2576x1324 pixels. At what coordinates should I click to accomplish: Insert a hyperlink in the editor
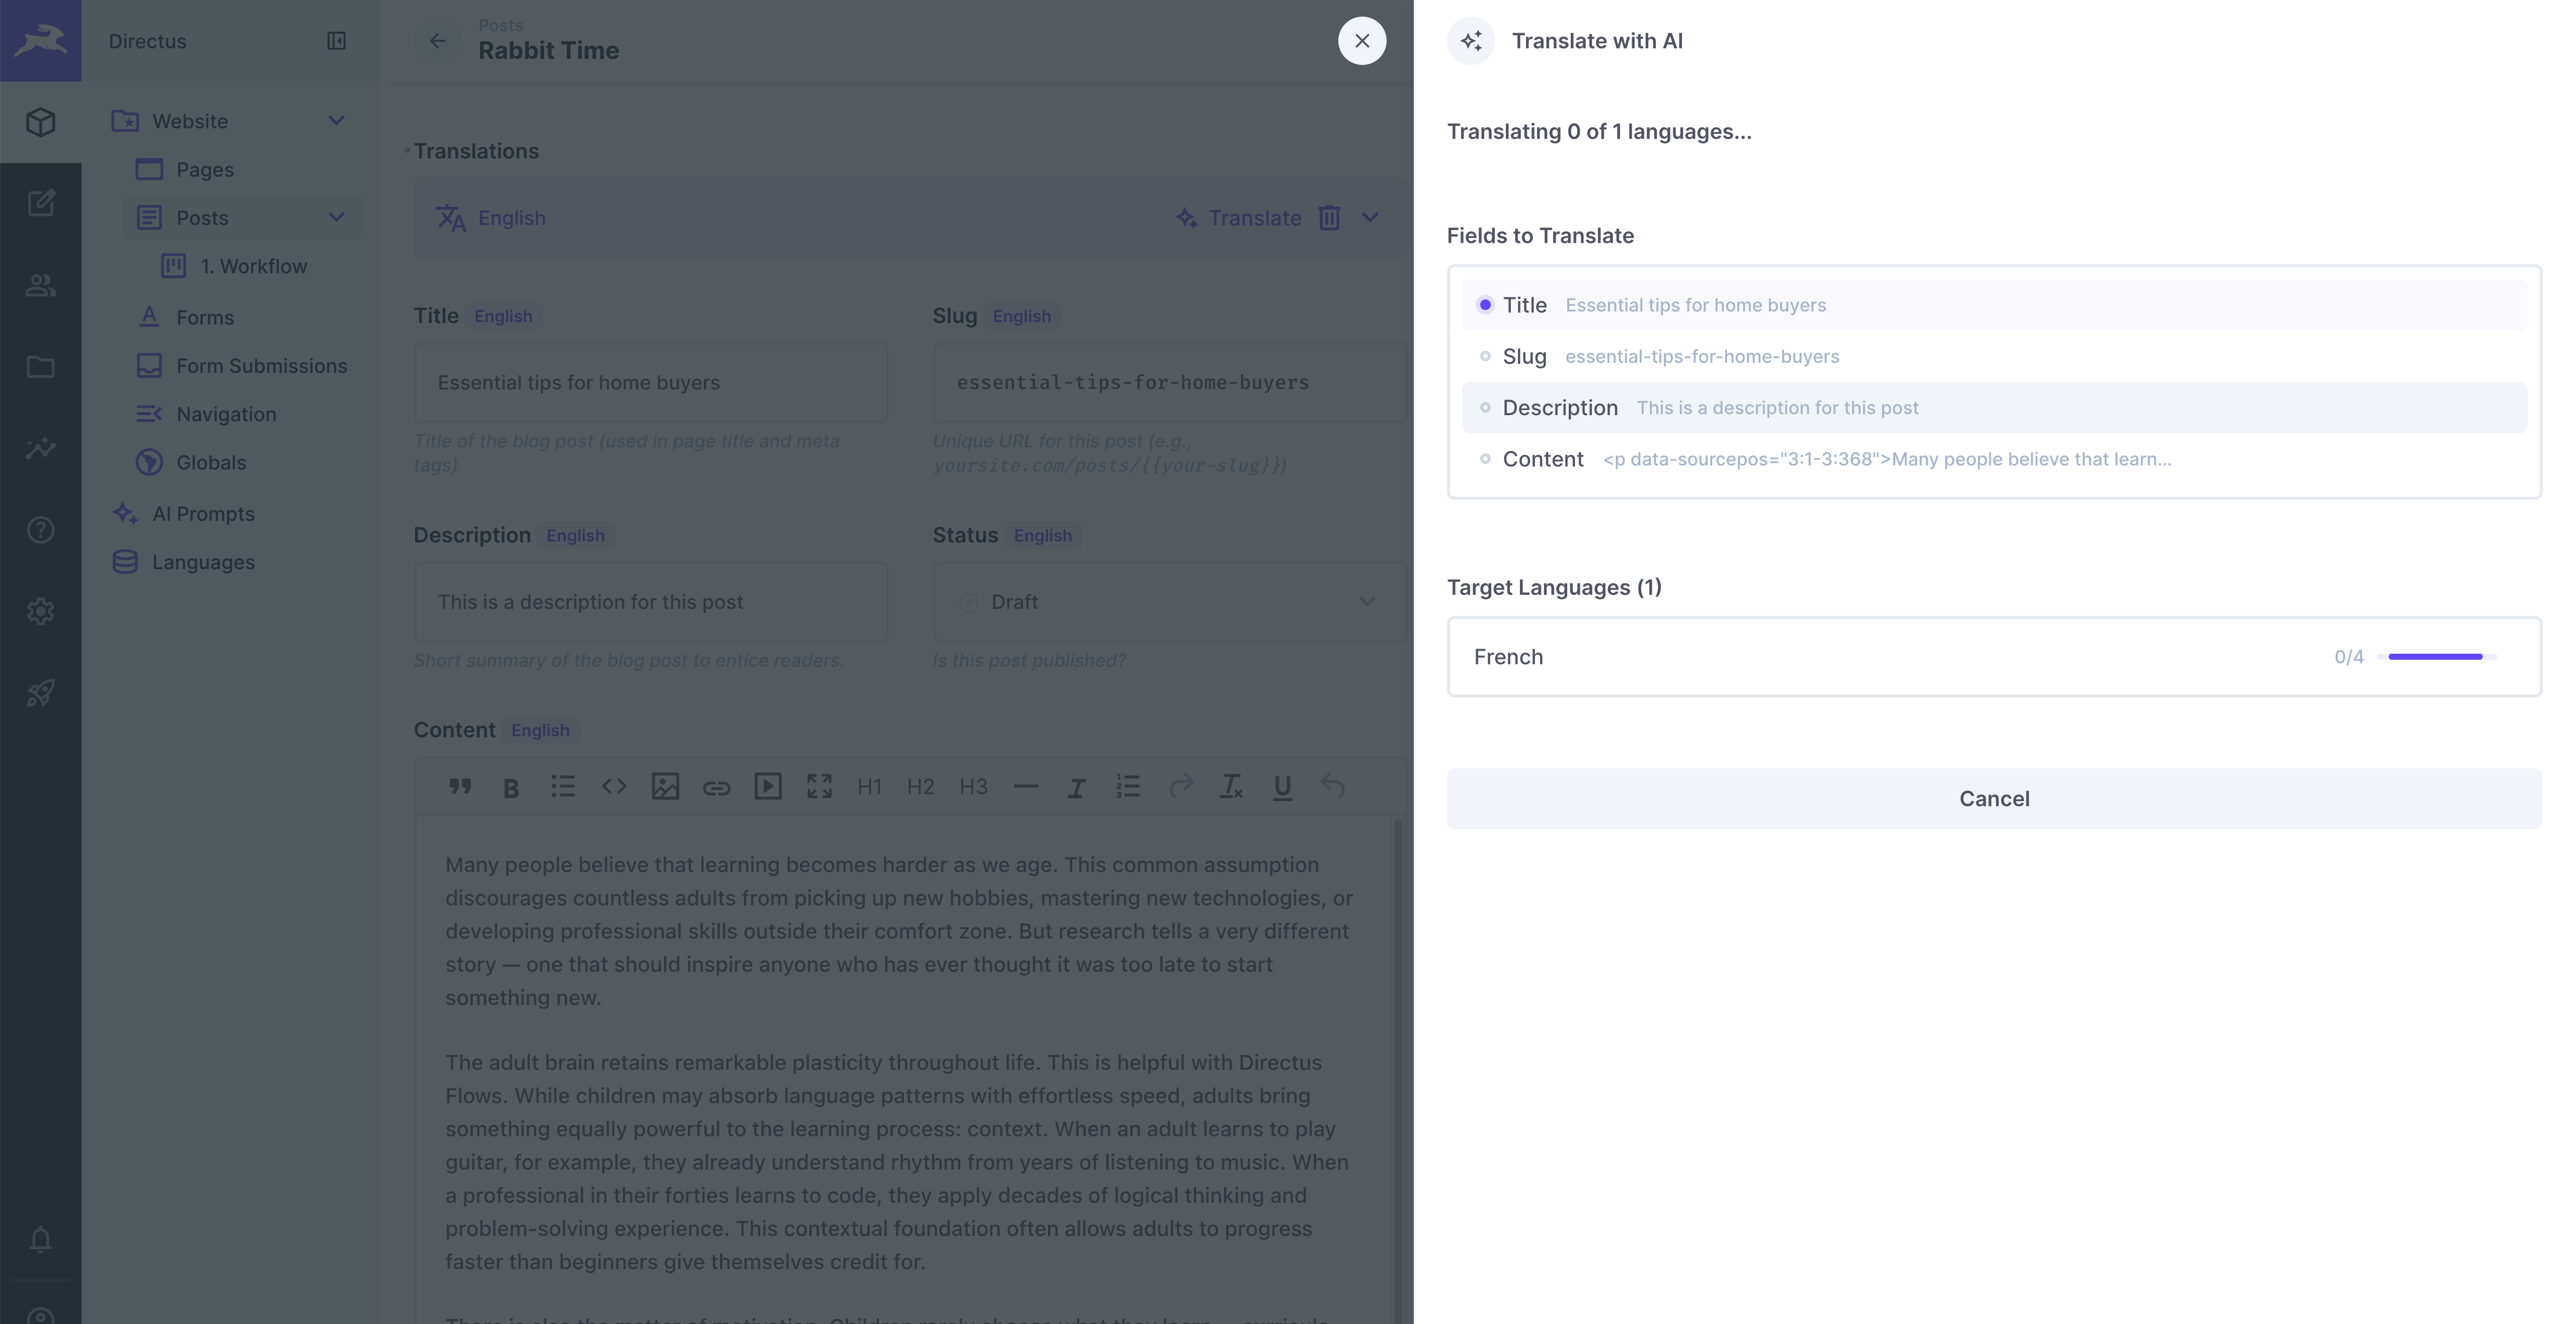[717, 787]
